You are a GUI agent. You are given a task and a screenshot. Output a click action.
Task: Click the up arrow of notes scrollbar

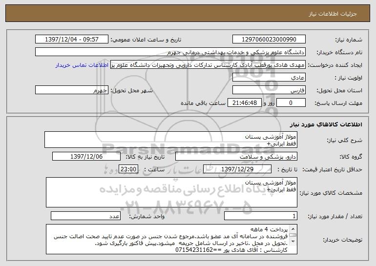293,229
